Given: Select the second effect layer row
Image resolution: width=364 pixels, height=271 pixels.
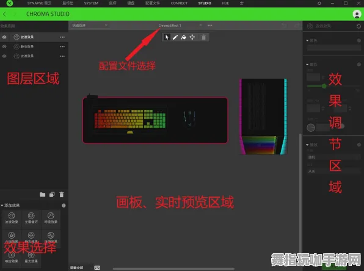Looking at the screenshot, I should 34,46.
